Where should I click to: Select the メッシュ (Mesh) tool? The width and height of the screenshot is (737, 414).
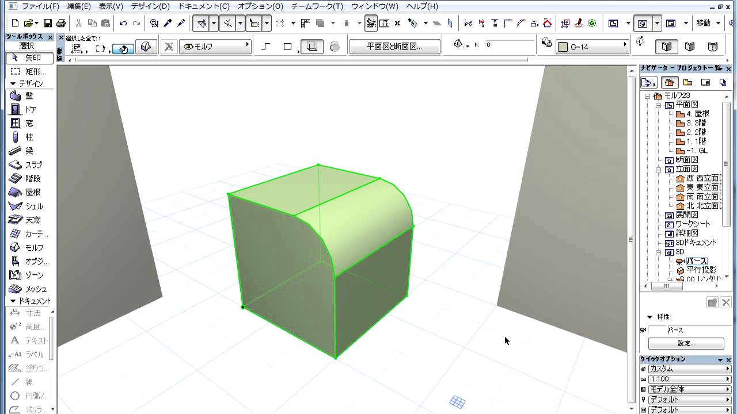coord(30,289)
